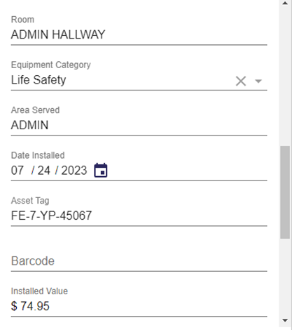Screen dimensions: 292x330
Task: Click the Equipment Category label
Action: click(51, 65)
